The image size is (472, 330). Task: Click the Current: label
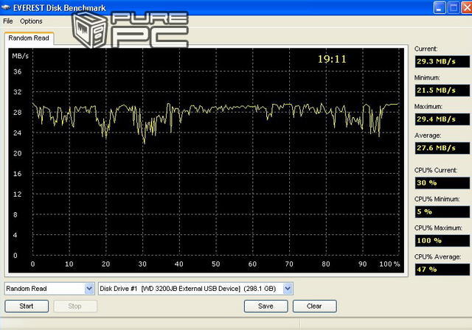pos(426,49)
